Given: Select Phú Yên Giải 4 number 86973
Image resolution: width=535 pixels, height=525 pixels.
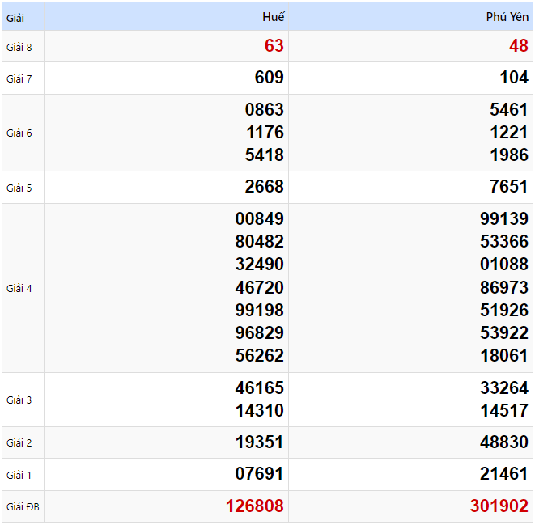Looking at the screenshot, I should point(504,287).
